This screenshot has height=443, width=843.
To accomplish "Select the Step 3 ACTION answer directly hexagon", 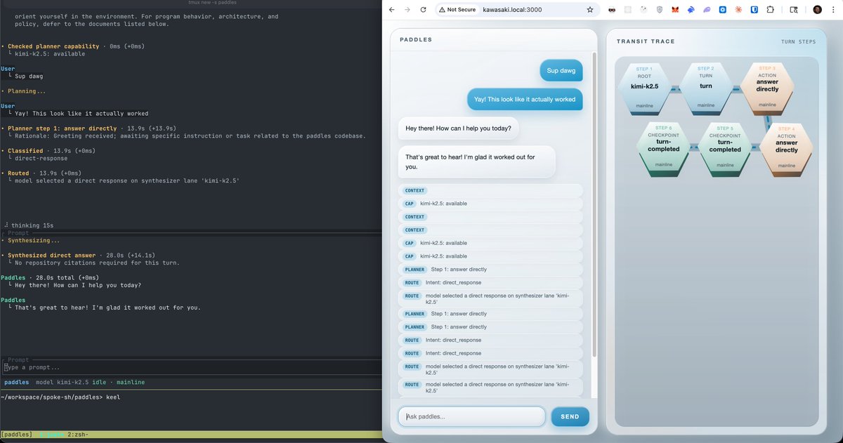I will click(x=767, y=88).
